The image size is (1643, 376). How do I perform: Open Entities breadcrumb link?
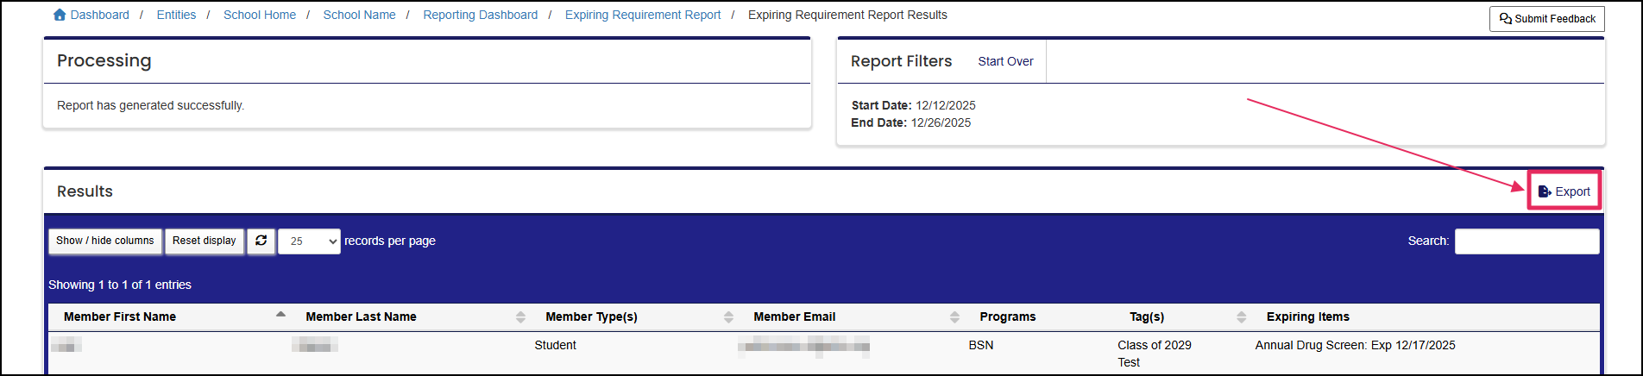(x=176, y=15)
